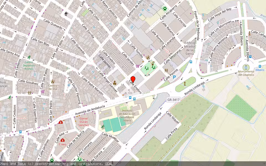
Task: Click the Centro Deportivo Kronos sports icon
Action: (x=29, y=58)
